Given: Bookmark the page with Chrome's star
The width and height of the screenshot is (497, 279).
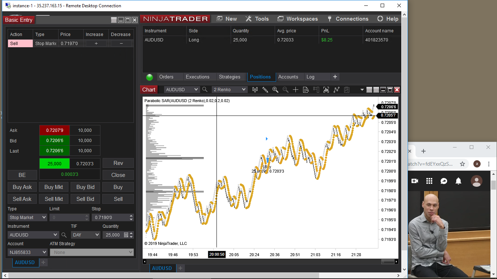Looking at the screenshot, I should 462,164.
